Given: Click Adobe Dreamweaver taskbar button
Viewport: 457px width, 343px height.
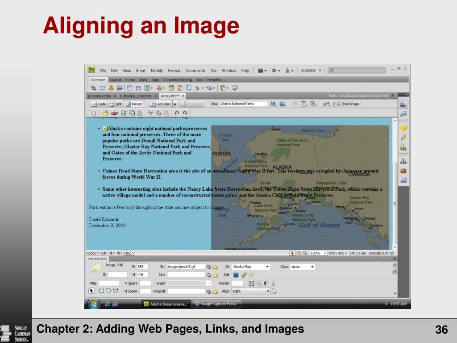Looking at the screenshot, I should 166,304.
